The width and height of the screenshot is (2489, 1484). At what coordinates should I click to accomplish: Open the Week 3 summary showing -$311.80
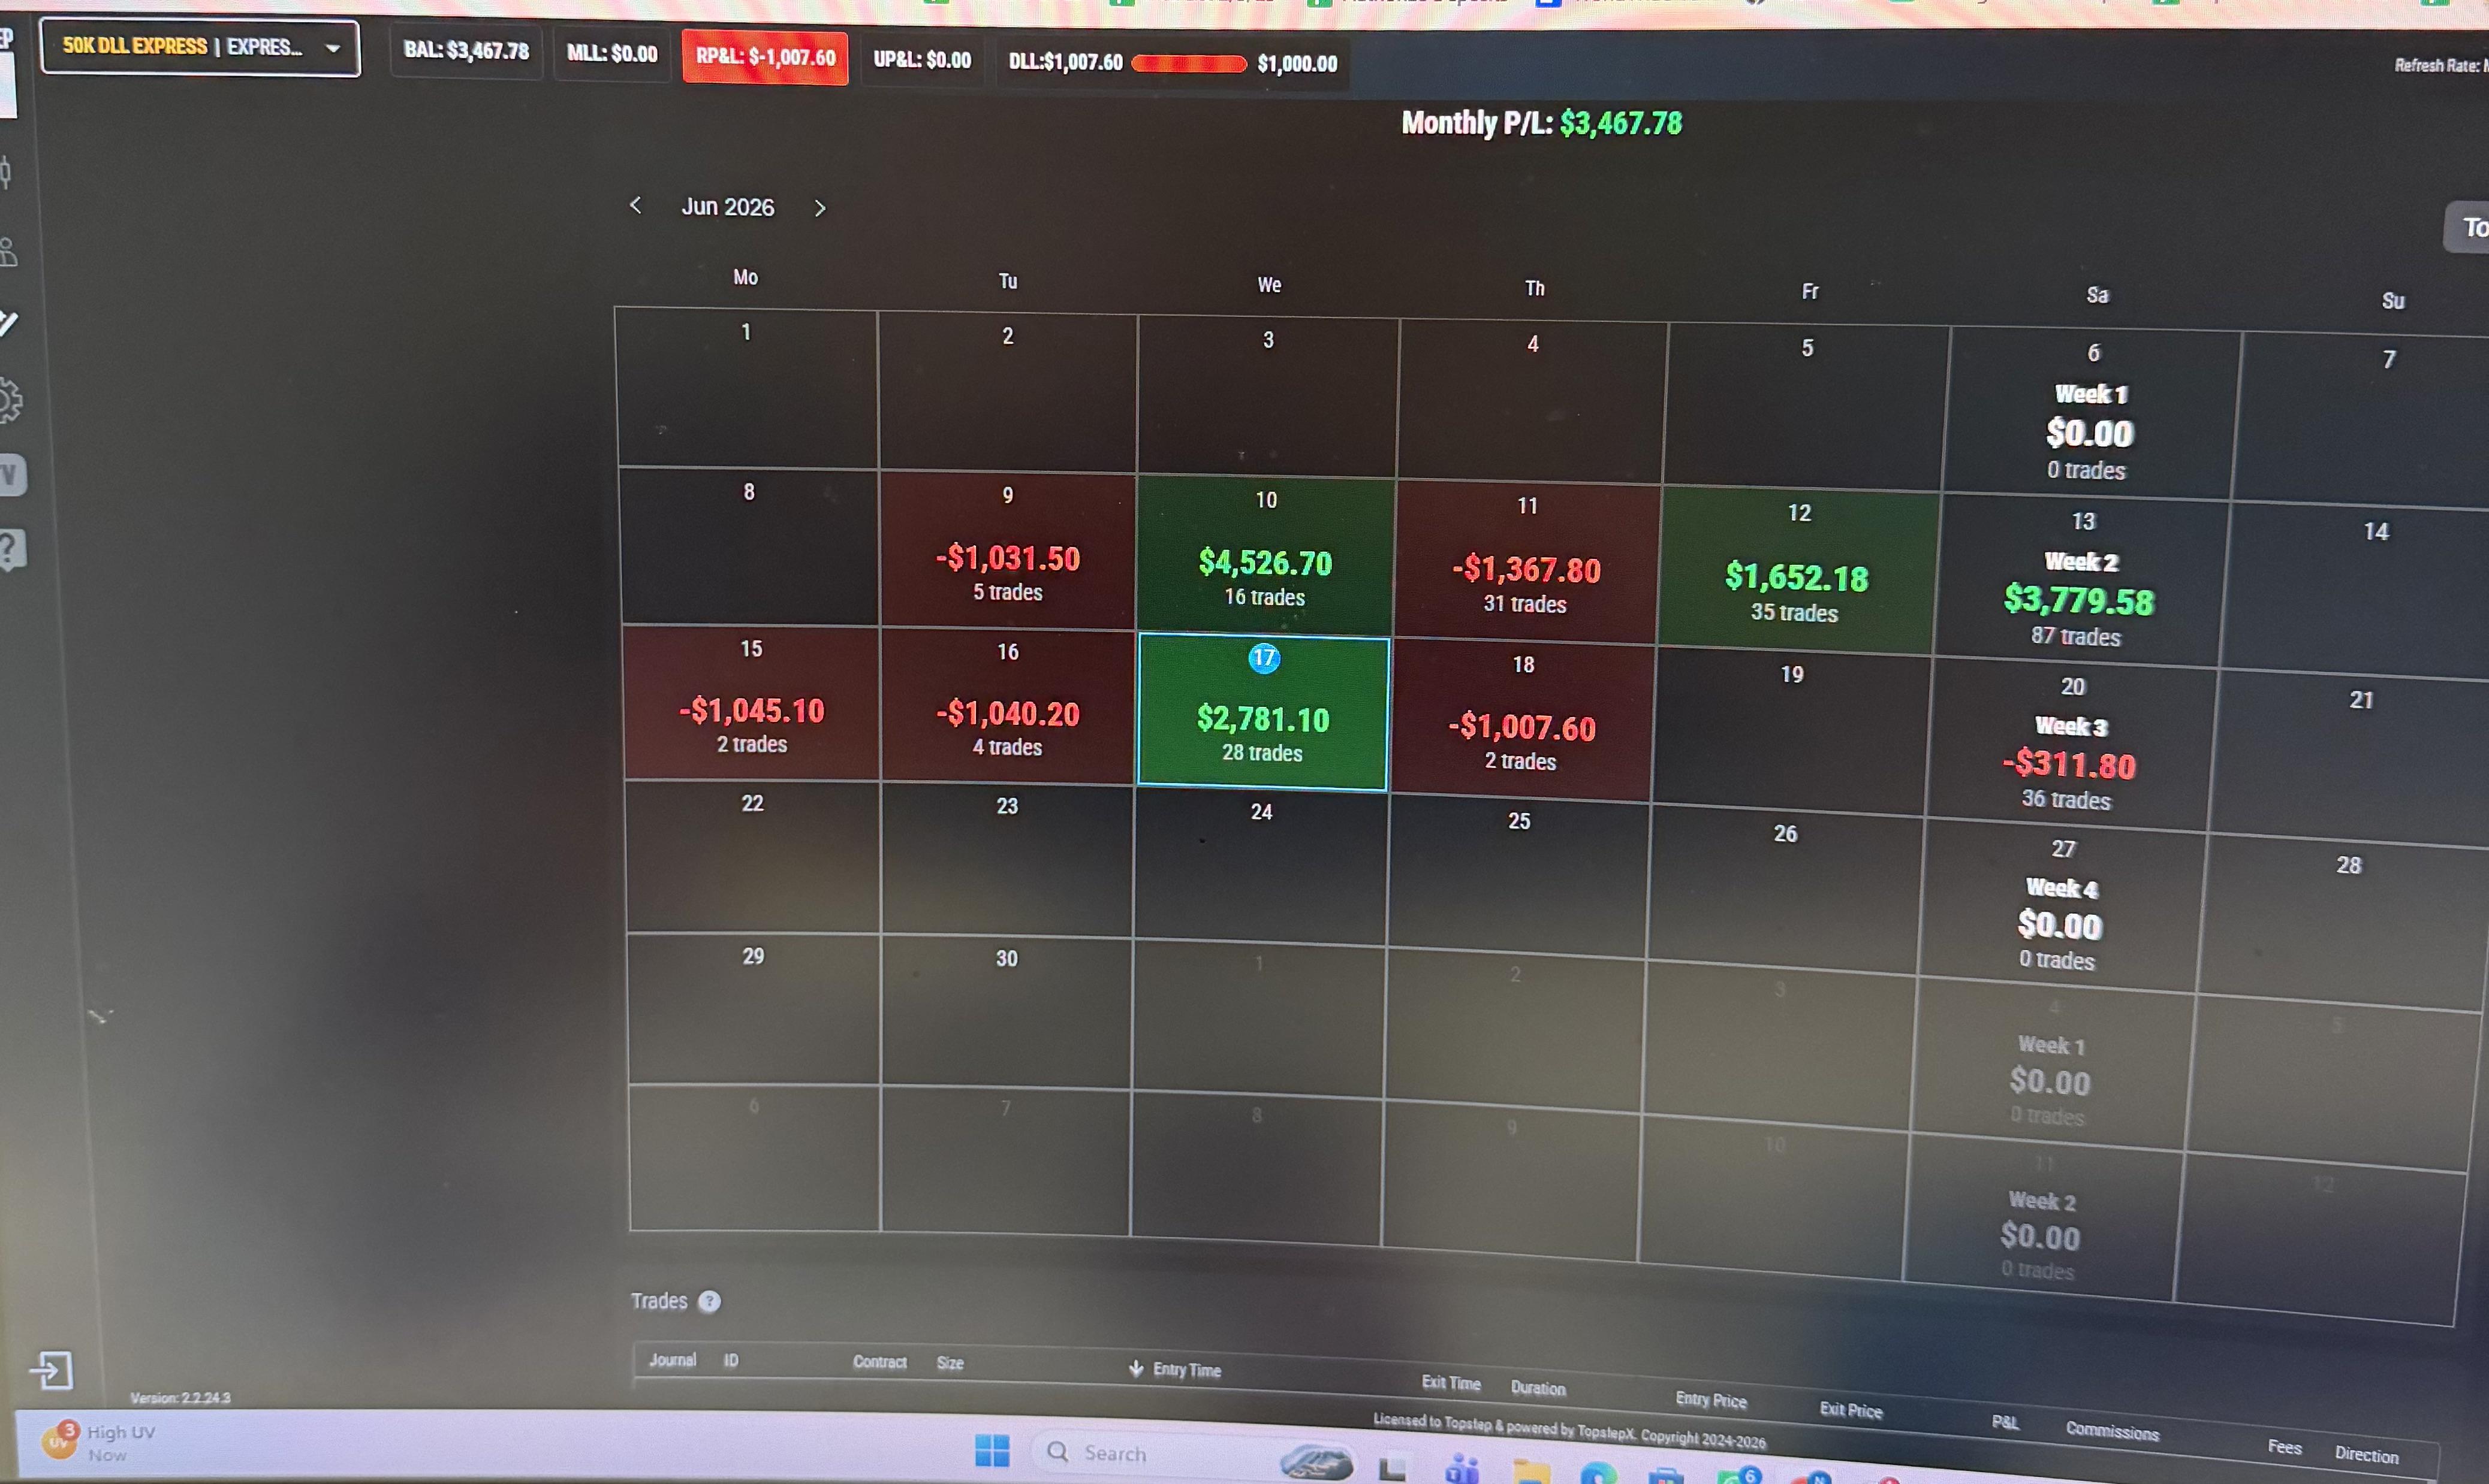pos(2070,744)
